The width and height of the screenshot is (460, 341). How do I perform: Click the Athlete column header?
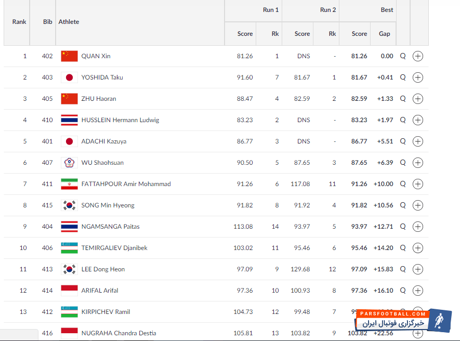tap(69, 22)
